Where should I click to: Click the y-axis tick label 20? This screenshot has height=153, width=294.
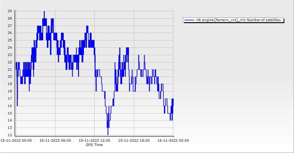point(10,76)
